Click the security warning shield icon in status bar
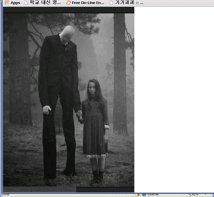Image resolution: width=214 pixels, height=197 pixels. [138, 195]
